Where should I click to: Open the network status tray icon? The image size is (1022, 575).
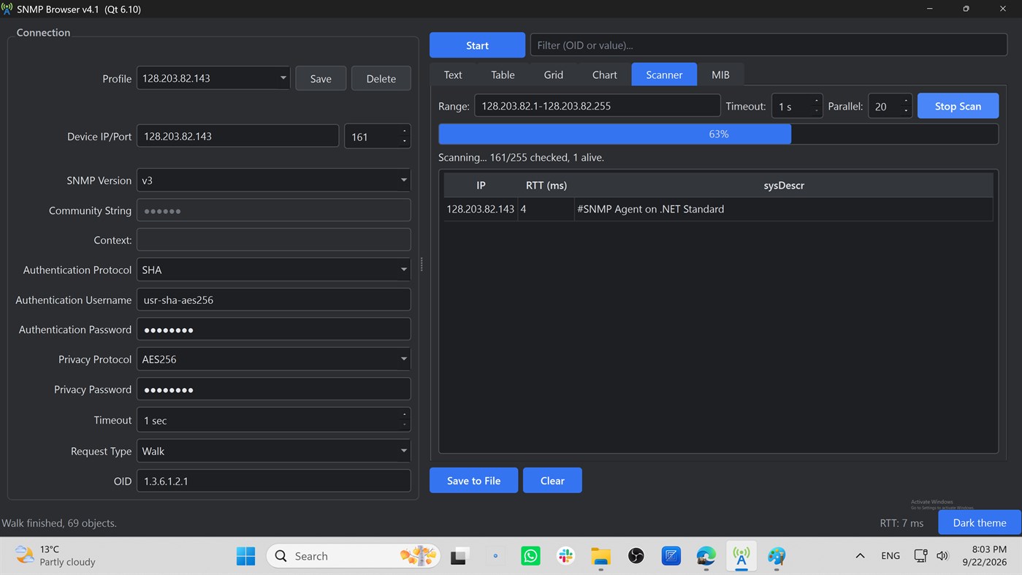(921, 556)
